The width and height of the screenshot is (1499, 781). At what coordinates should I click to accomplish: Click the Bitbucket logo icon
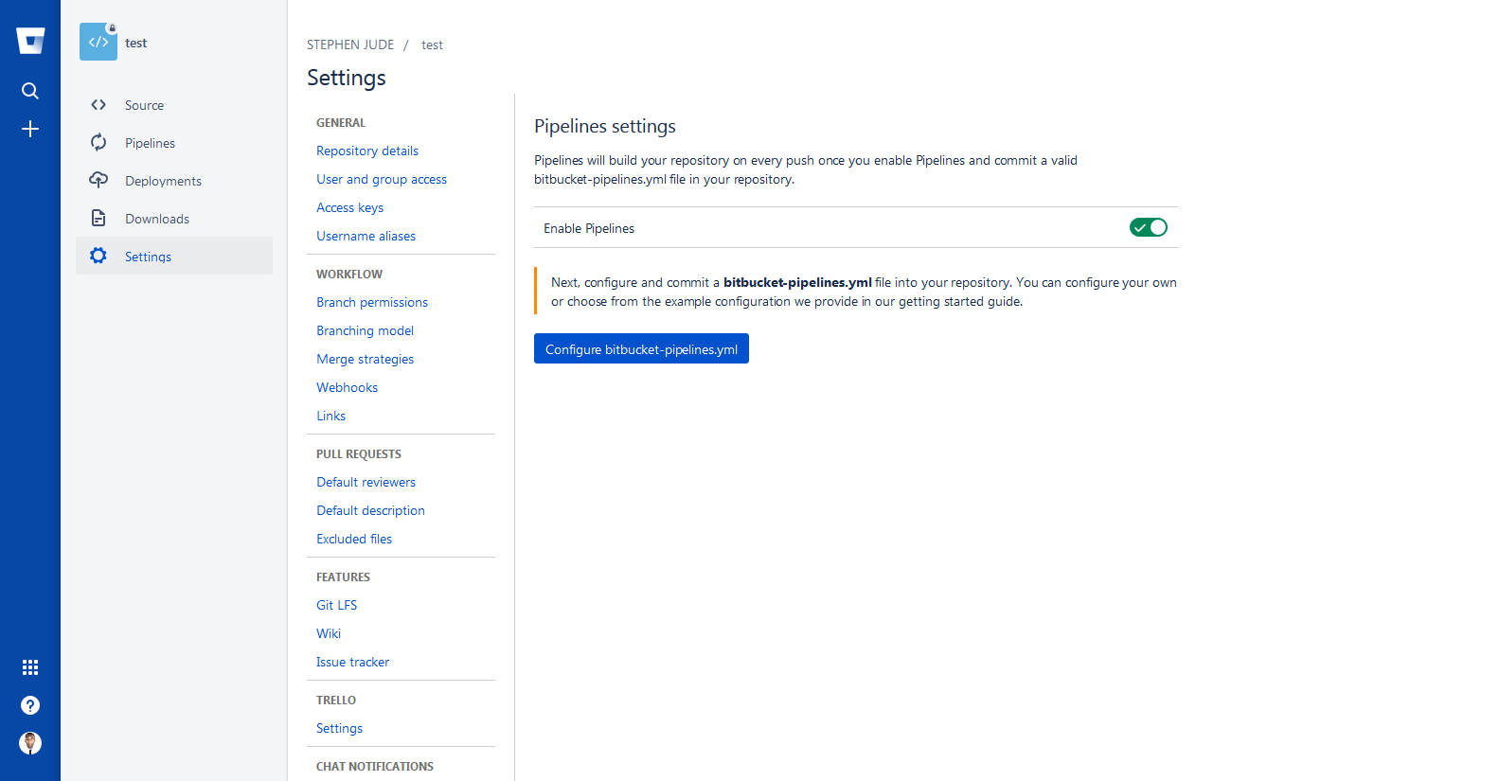30,41
